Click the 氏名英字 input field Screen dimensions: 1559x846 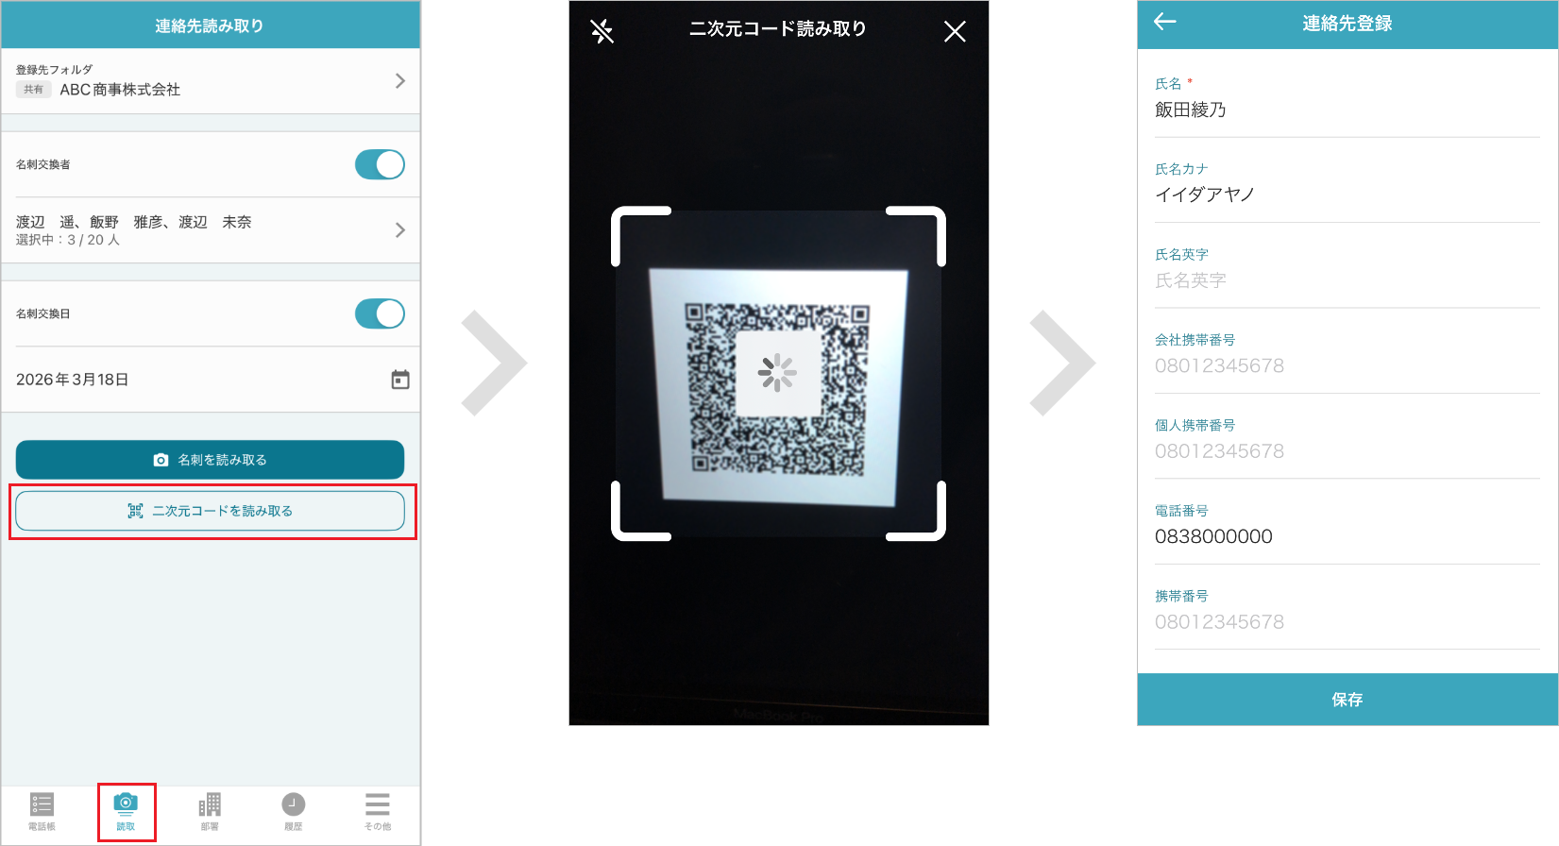point(1347,280)
